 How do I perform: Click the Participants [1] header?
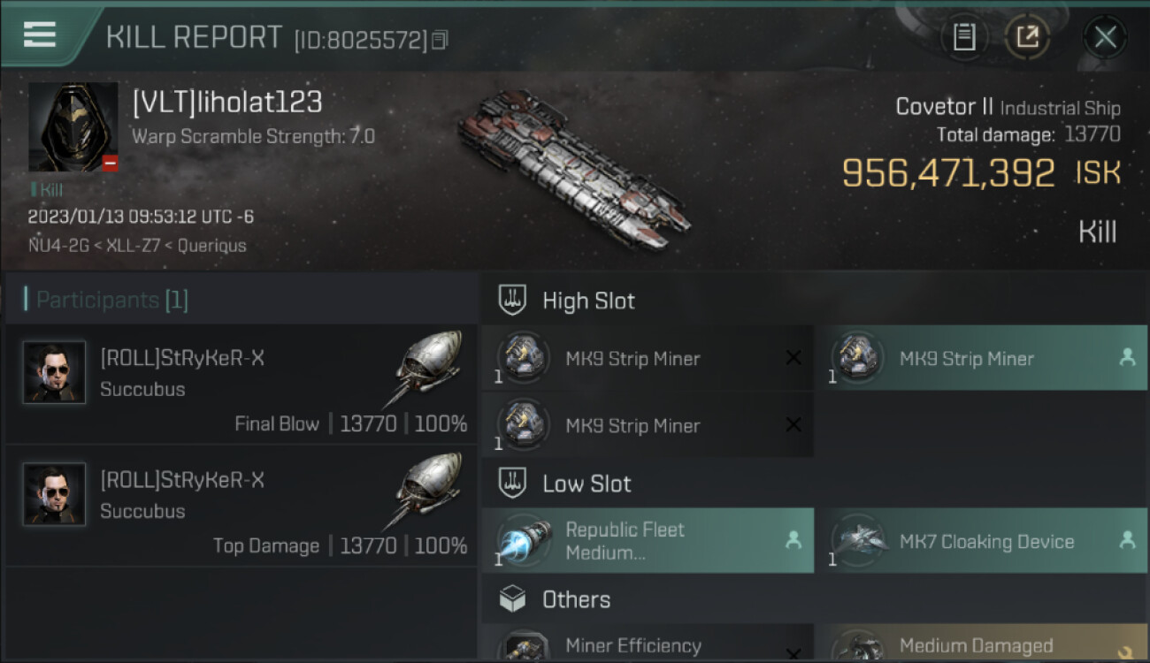pos(111,301)
